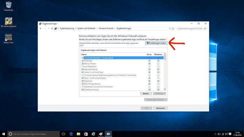
Task: Toggle App-Verbindung Privat checkbox
Action: pos(149,69)
